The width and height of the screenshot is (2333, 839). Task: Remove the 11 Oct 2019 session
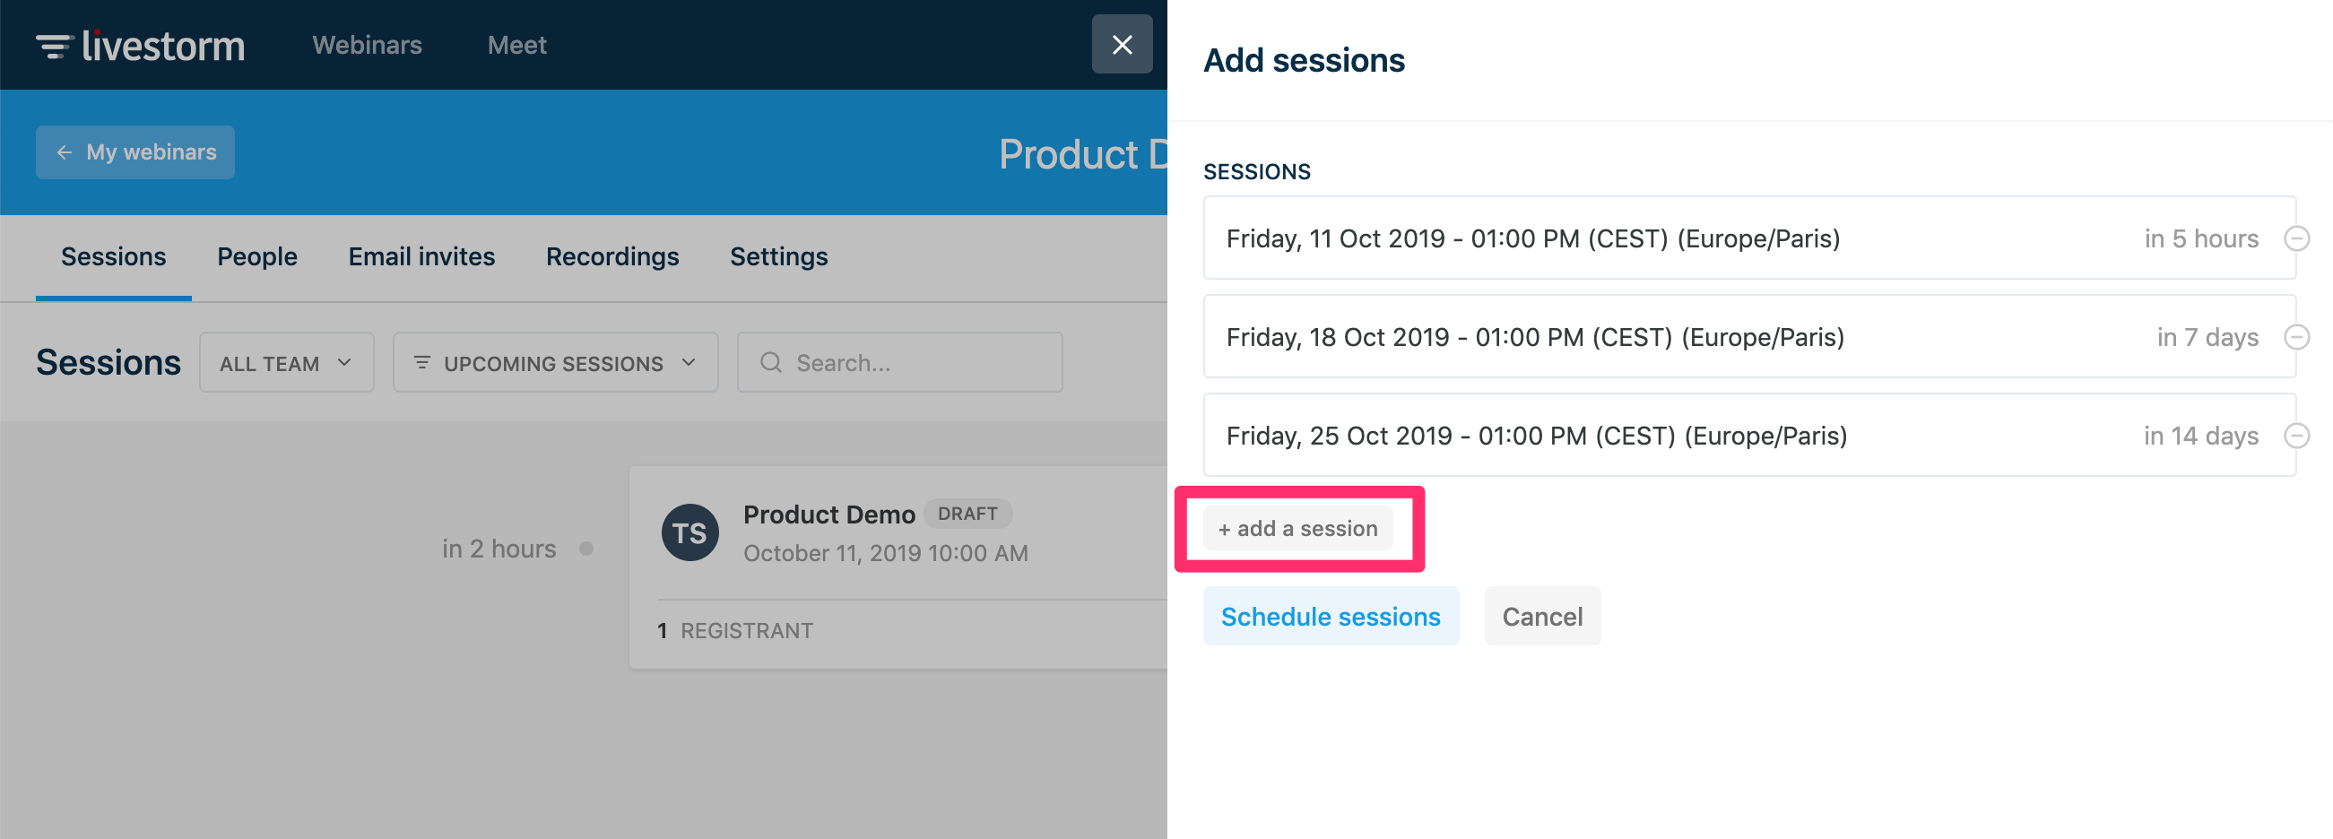[x=2296, y=239]
